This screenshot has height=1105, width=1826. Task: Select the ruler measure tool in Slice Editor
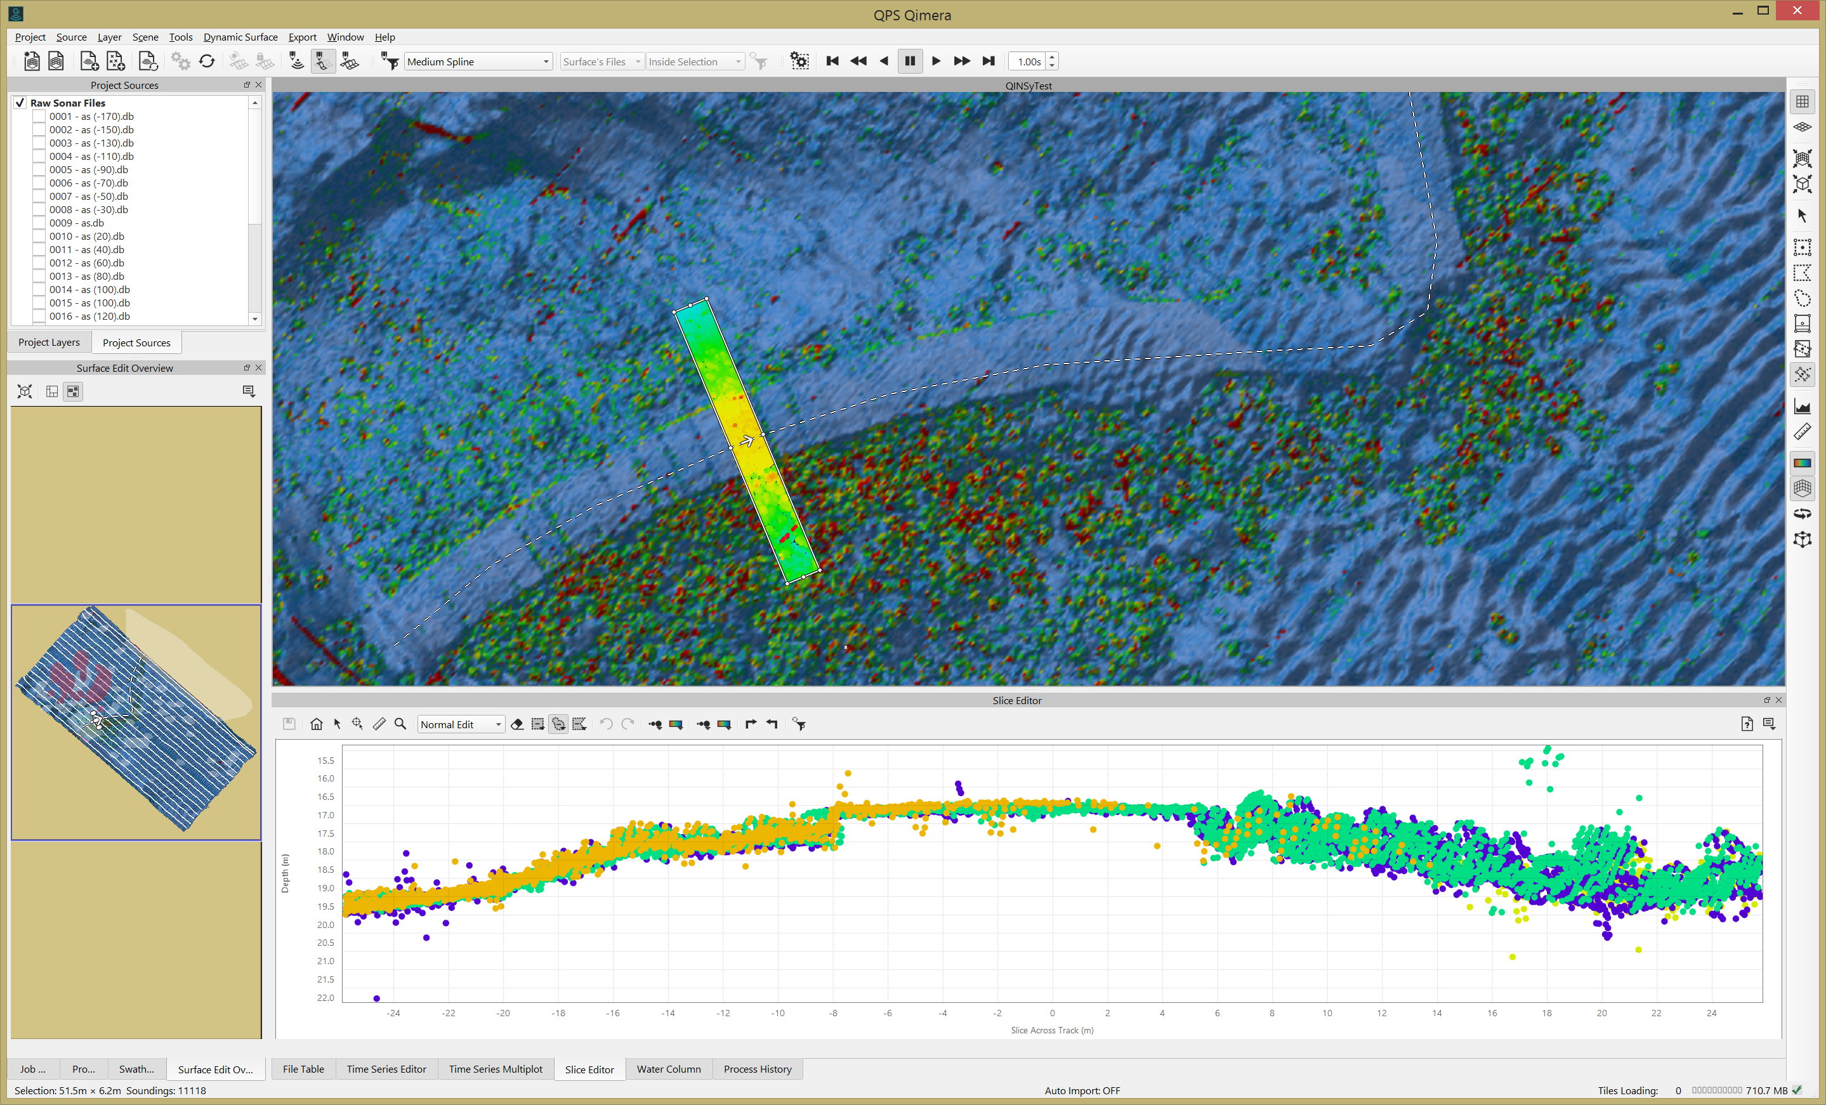[x=379, y=724]
